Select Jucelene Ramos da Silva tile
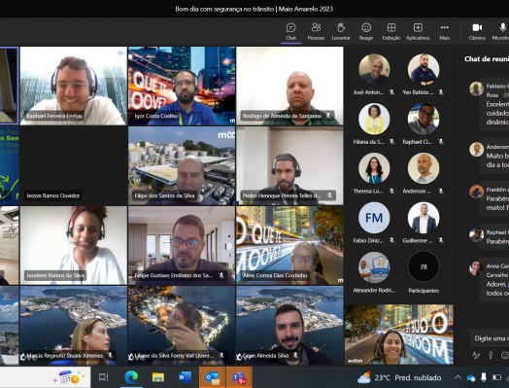Viewport: 509px width, 388px height. [x=74, y=245]
